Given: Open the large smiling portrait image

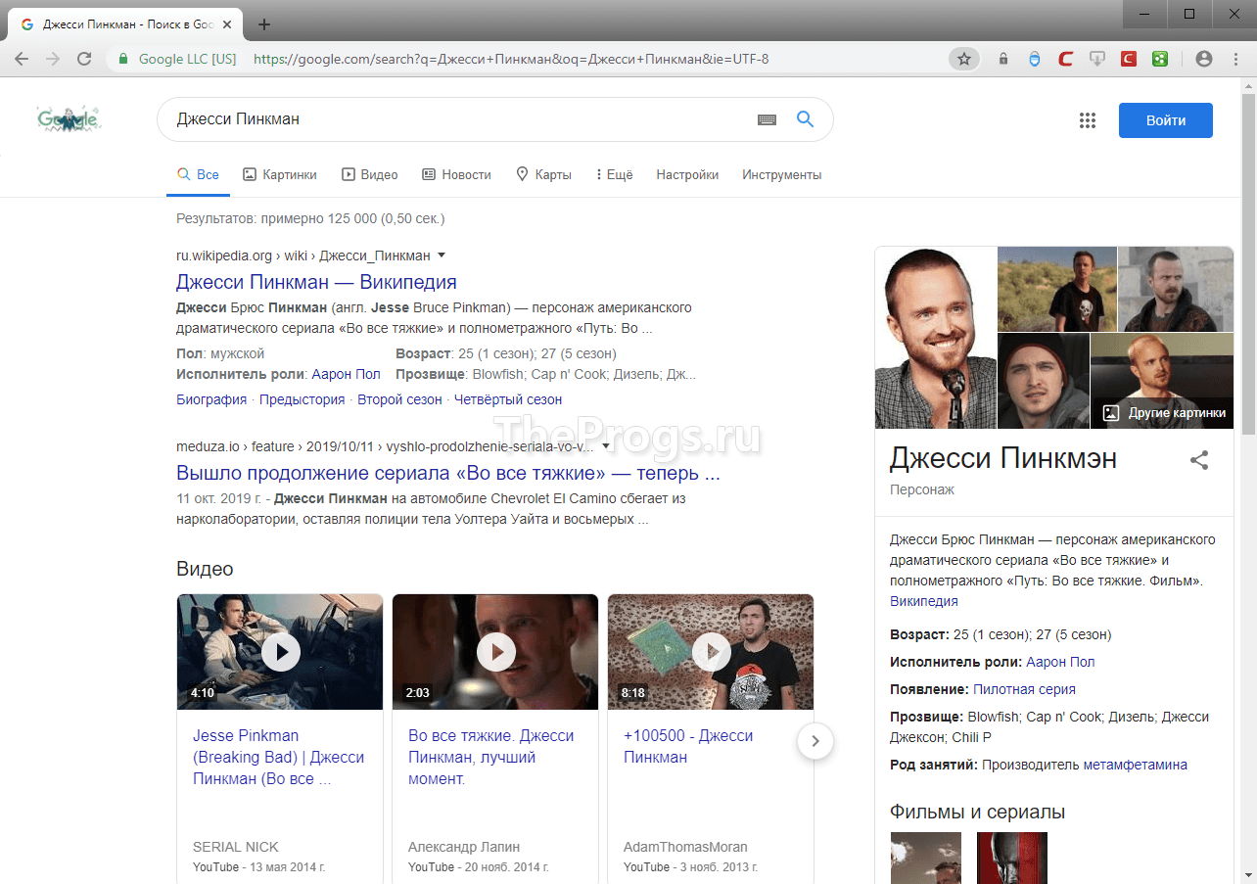Looking at the screenshot, I should coord(935,338).
